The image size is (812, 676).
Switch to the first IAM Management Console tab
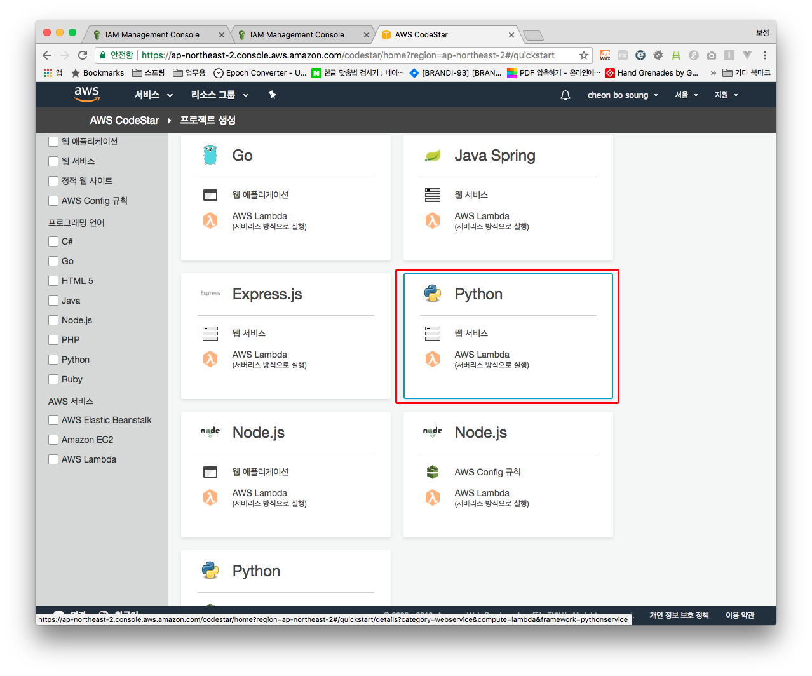(152, 35)
